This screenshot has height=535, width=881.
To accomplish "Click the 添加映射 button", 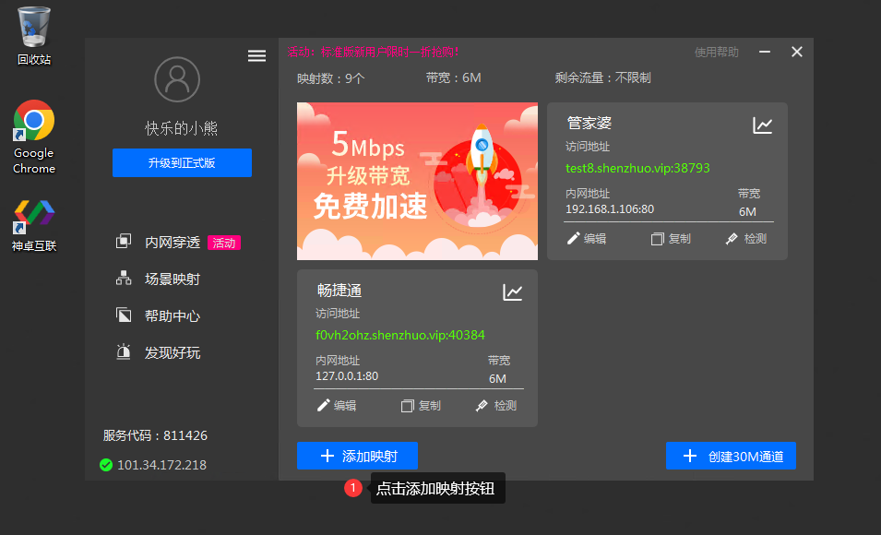I will (357, 456).
